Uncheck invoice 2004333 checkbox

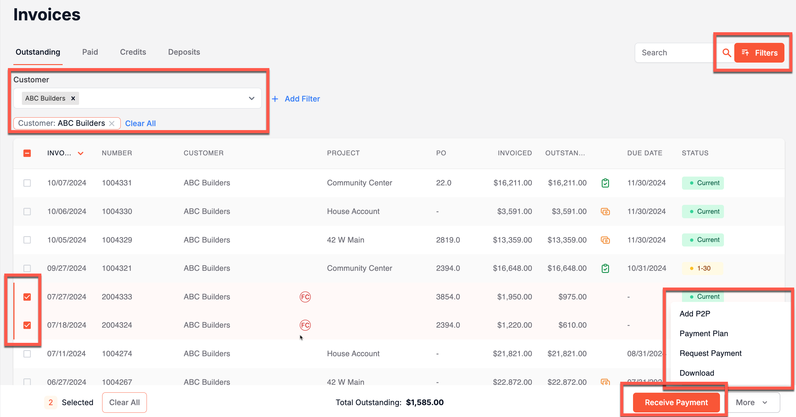(27, 297)
